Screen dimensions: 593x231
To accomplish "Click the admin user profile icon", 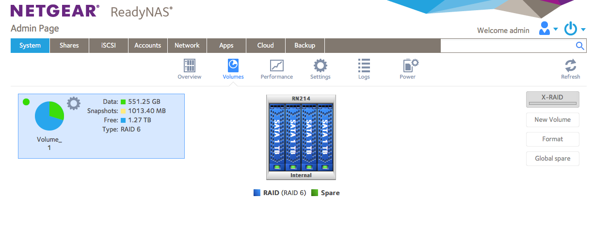I will coord(545,28).
